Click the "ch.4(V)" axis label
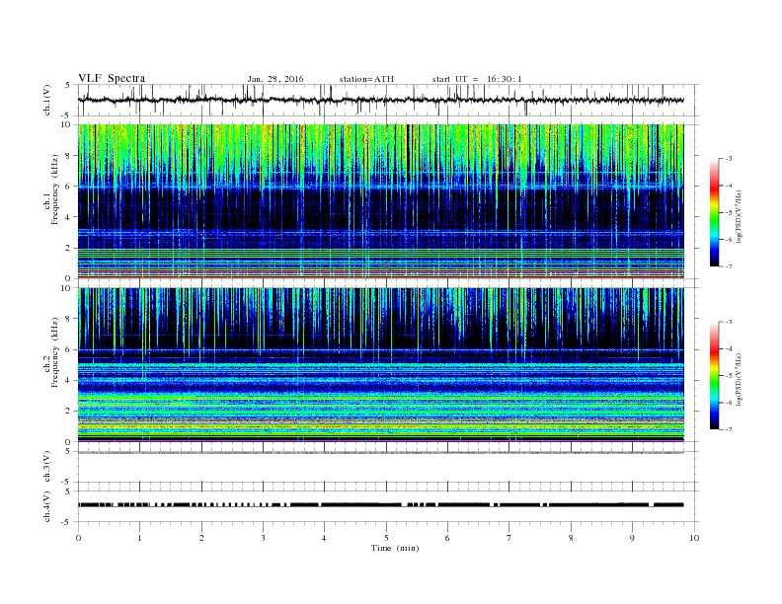This screenshot has height=604, width=782. pyautogui.click(x=46, y=506)
